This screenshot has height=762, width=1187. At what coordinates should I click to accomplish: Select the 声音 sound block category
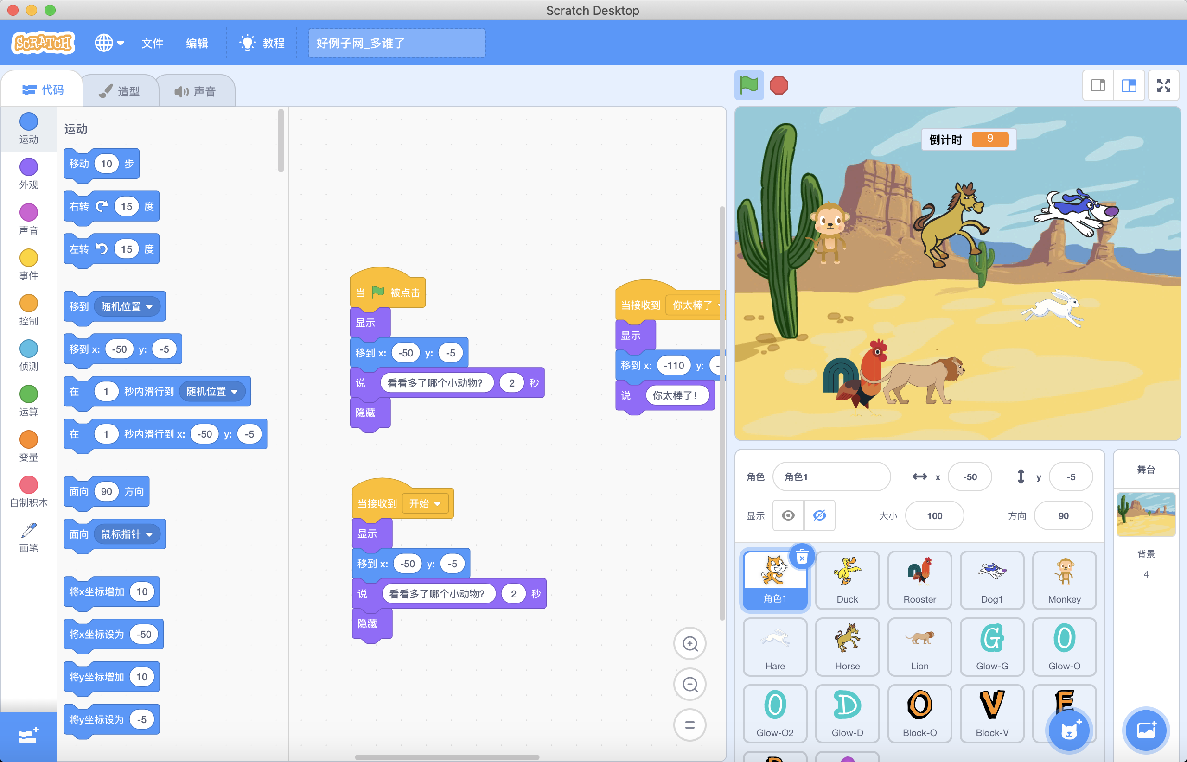29,220
